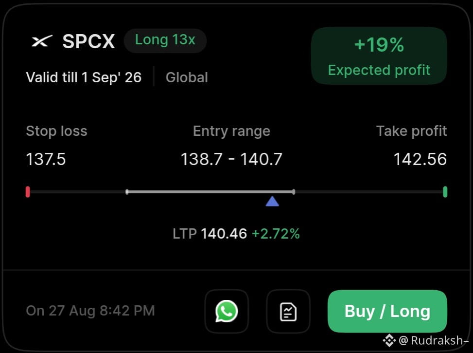Viewport: 473px width, 353px height.
Task: Click the Global market label
Action: pyautogui.click(x=187, y=77)
